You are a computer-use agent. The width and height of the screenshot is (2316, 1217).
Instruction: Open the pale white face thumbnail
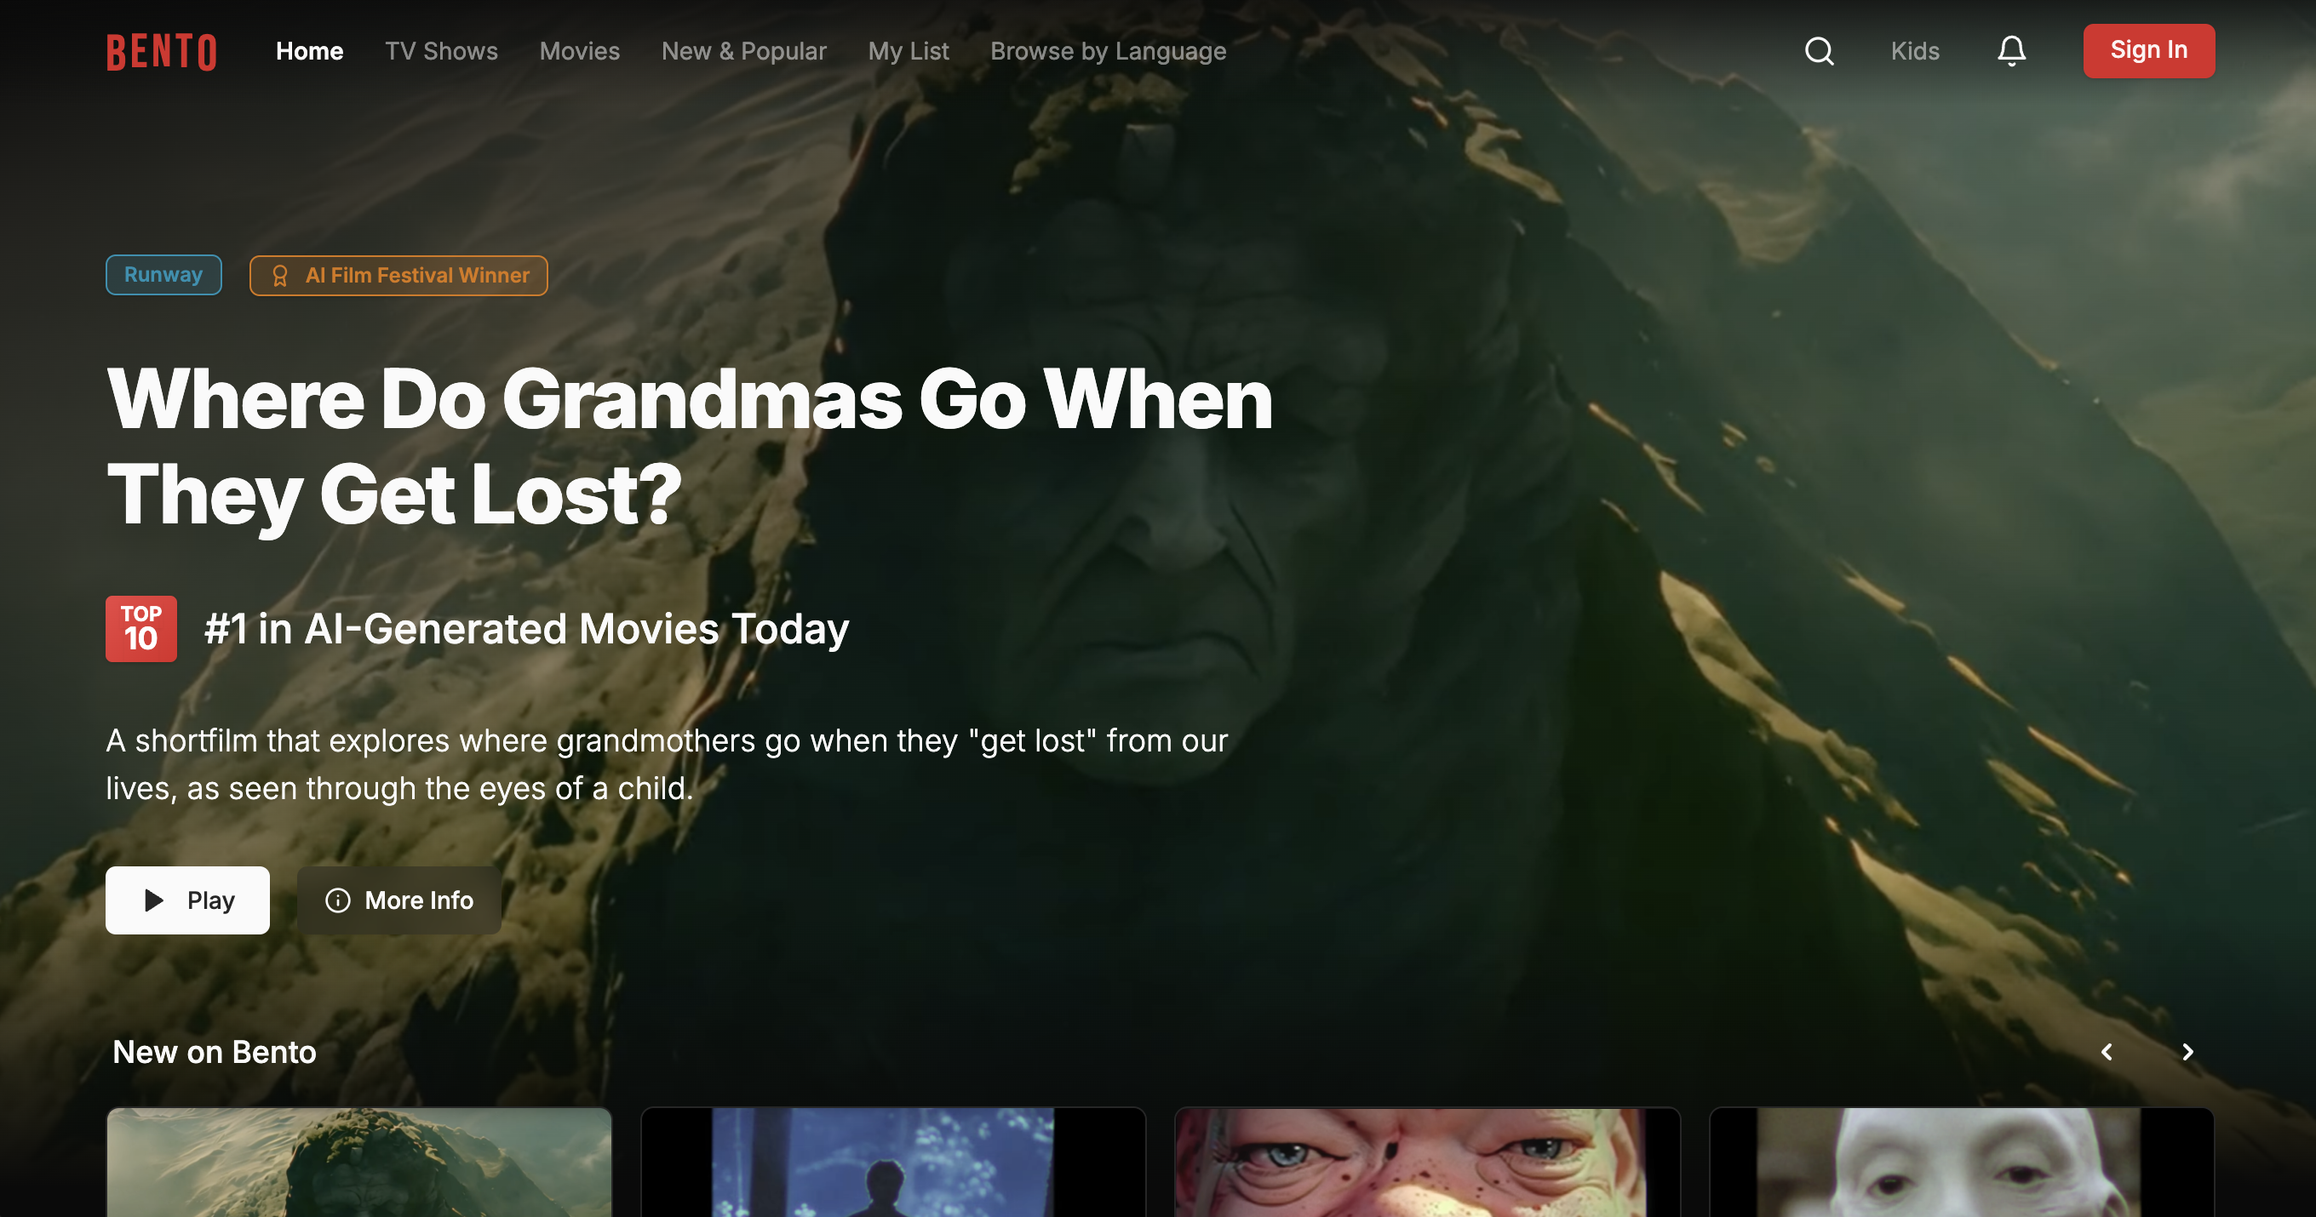1962,1163
